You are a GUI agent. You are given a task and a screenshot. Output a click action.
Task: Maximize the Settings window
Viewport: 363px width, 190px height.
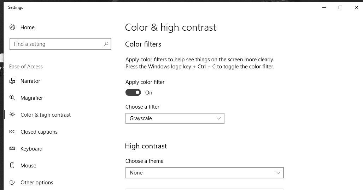[340, 7]
